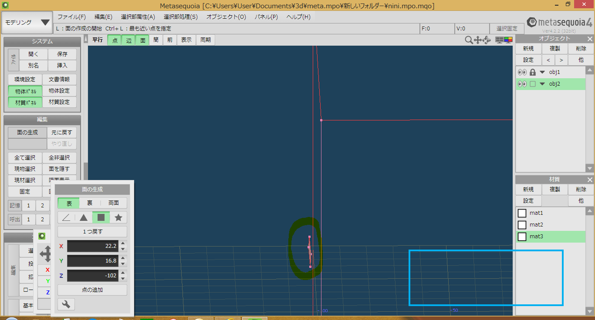Click 環境設定 settings button
Image resolution: width=595 pixels, height=320 pixels.
(x=25, y=80)
